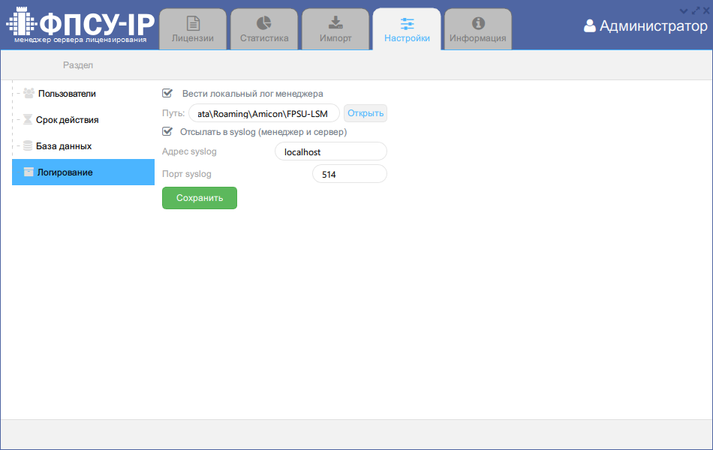Select the Срок действия section label
The width and height of the screenshot is (713, 450).
68,120
